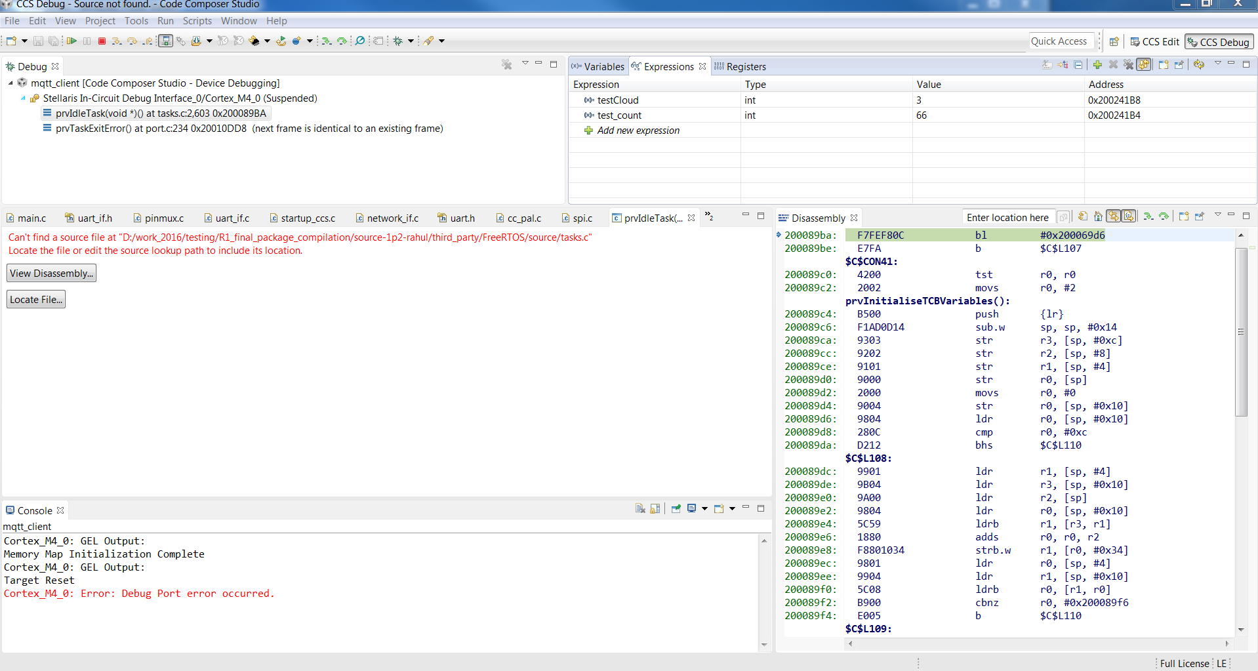Toggle Link with Active Debug Context

(1113, 217)
